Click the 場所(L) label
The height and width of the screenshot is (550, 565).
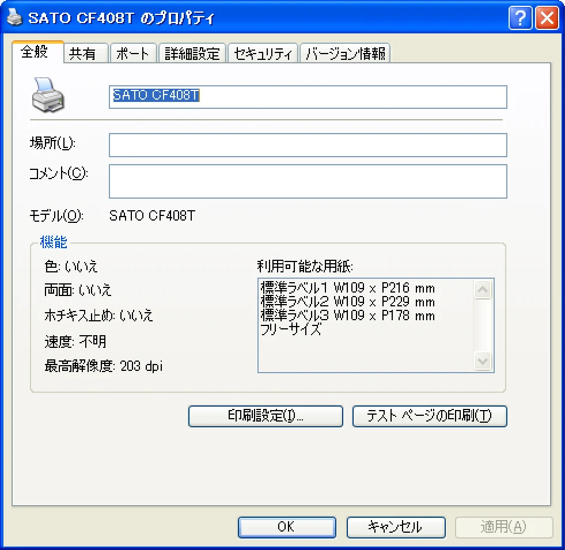point(52,143)
